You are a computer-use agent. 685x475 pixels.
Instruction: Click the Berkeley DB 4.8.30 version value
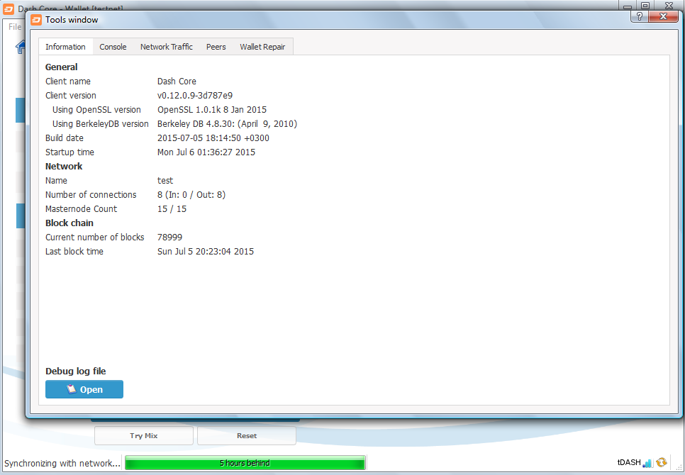227,124
